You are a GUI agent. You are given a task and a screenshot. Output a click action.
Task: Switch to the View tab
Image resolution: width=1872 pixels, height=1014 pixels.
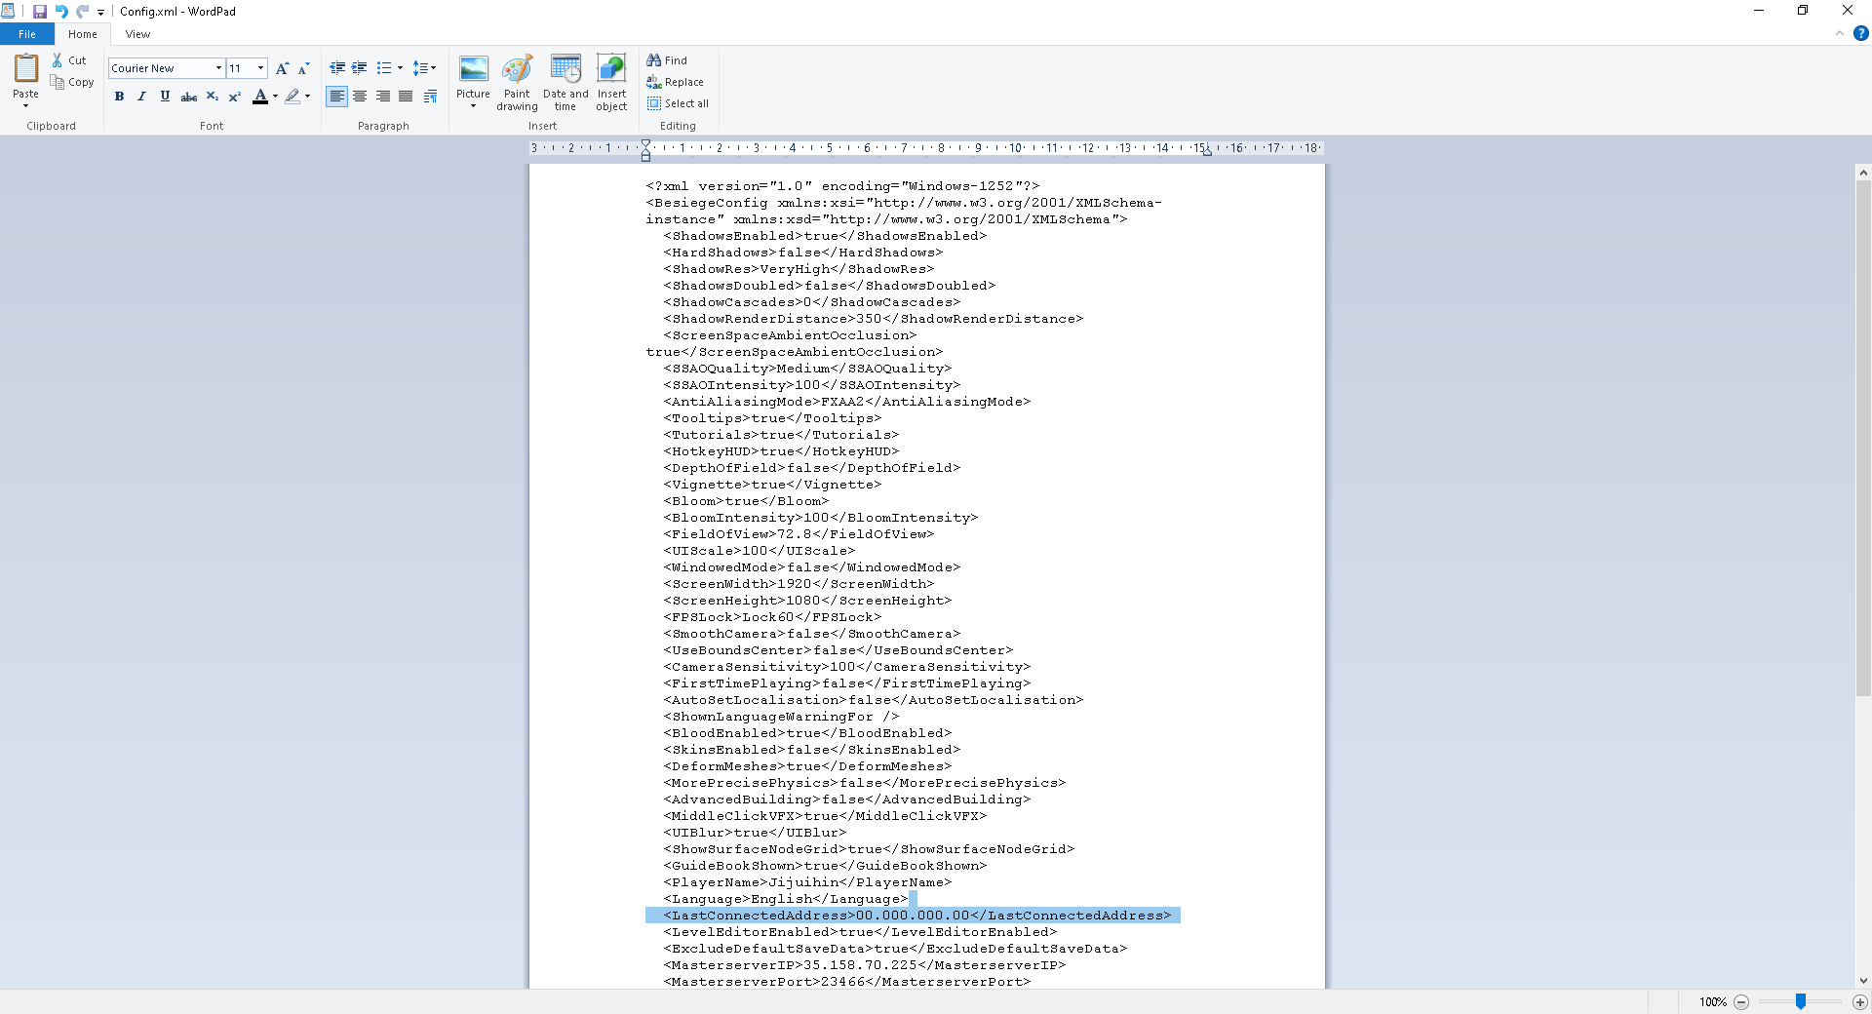137,34
